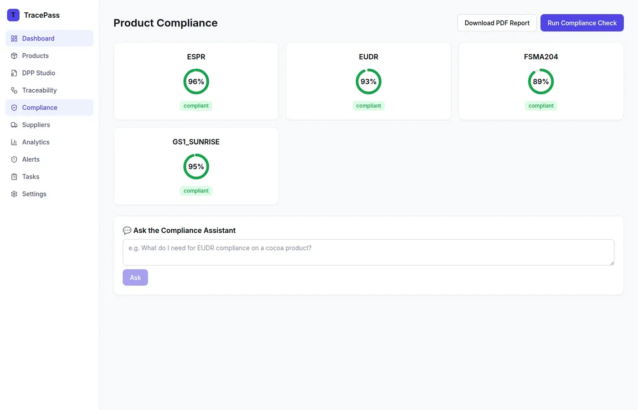Viewport: 638px width, 410px height.
Task: Click the compliant badge under ESPR
Action: [196, 106]
